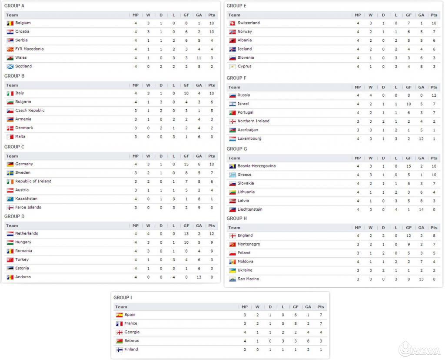Click the Spain flag icon

point(119,315)
